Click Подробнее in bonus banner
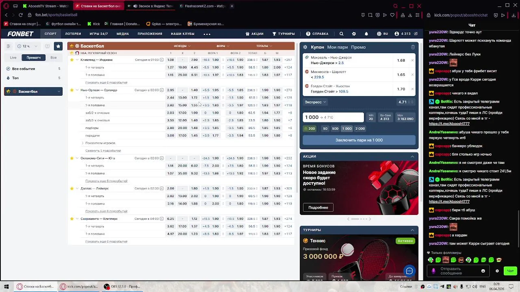Viewport: 520px width, 292px height. tap(318, 207)
